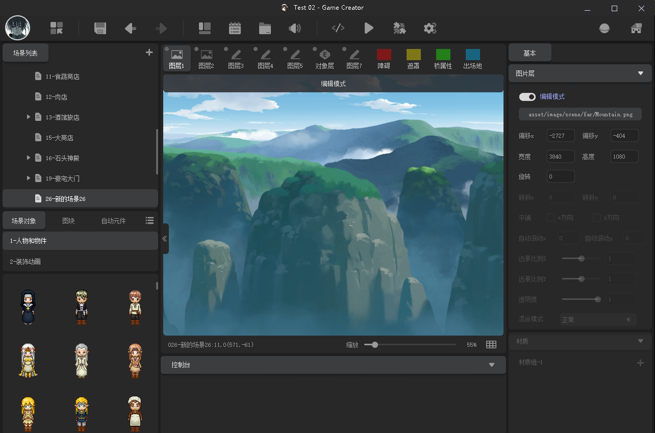Enable tiling in x方向 checkbox
Image resolution: width=655 pixels, height=433 pixels.
pyautogui.click(x=551, y=218)
